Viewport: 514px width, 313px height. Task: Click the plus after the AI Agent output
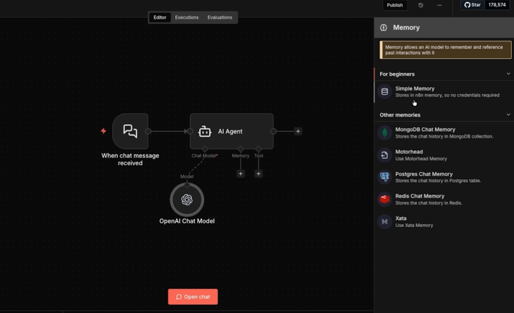(298, 131)
